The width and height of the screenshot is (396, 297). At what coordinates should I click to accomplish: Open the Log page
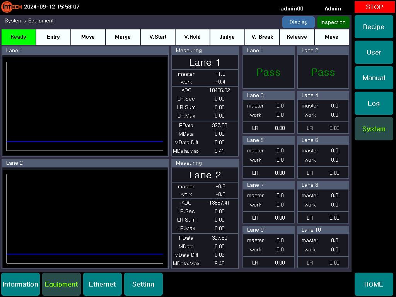pyautogui.click(x=374, y=103)
